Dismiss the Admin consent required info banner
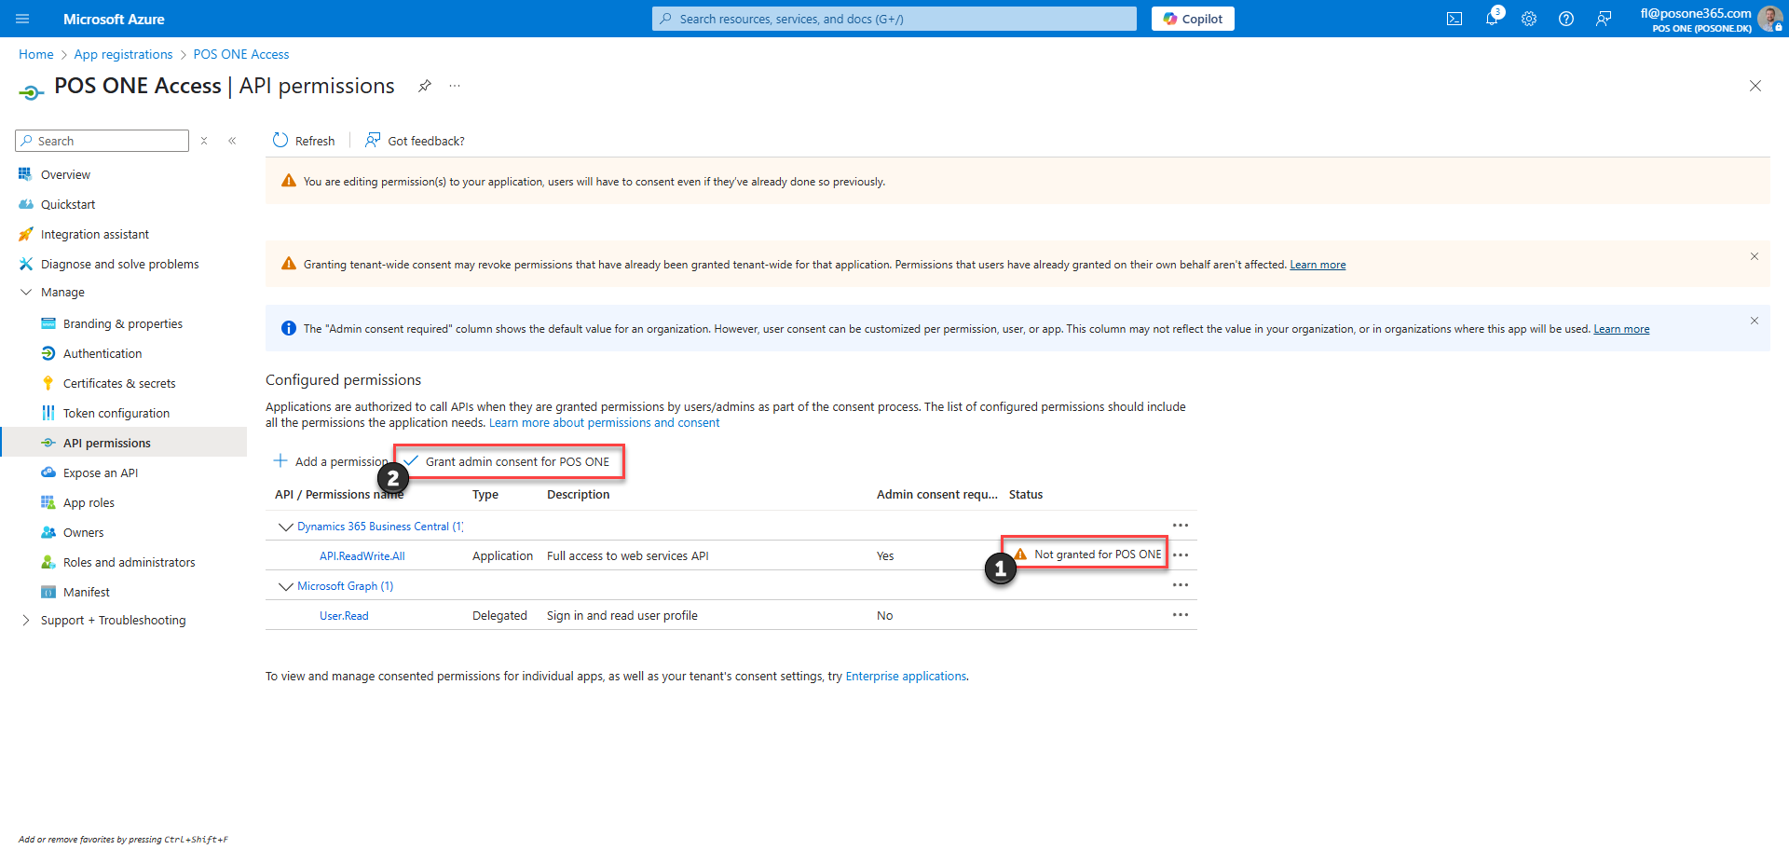The height and width of the screenshot is (849, 1789). [1755, 321]
